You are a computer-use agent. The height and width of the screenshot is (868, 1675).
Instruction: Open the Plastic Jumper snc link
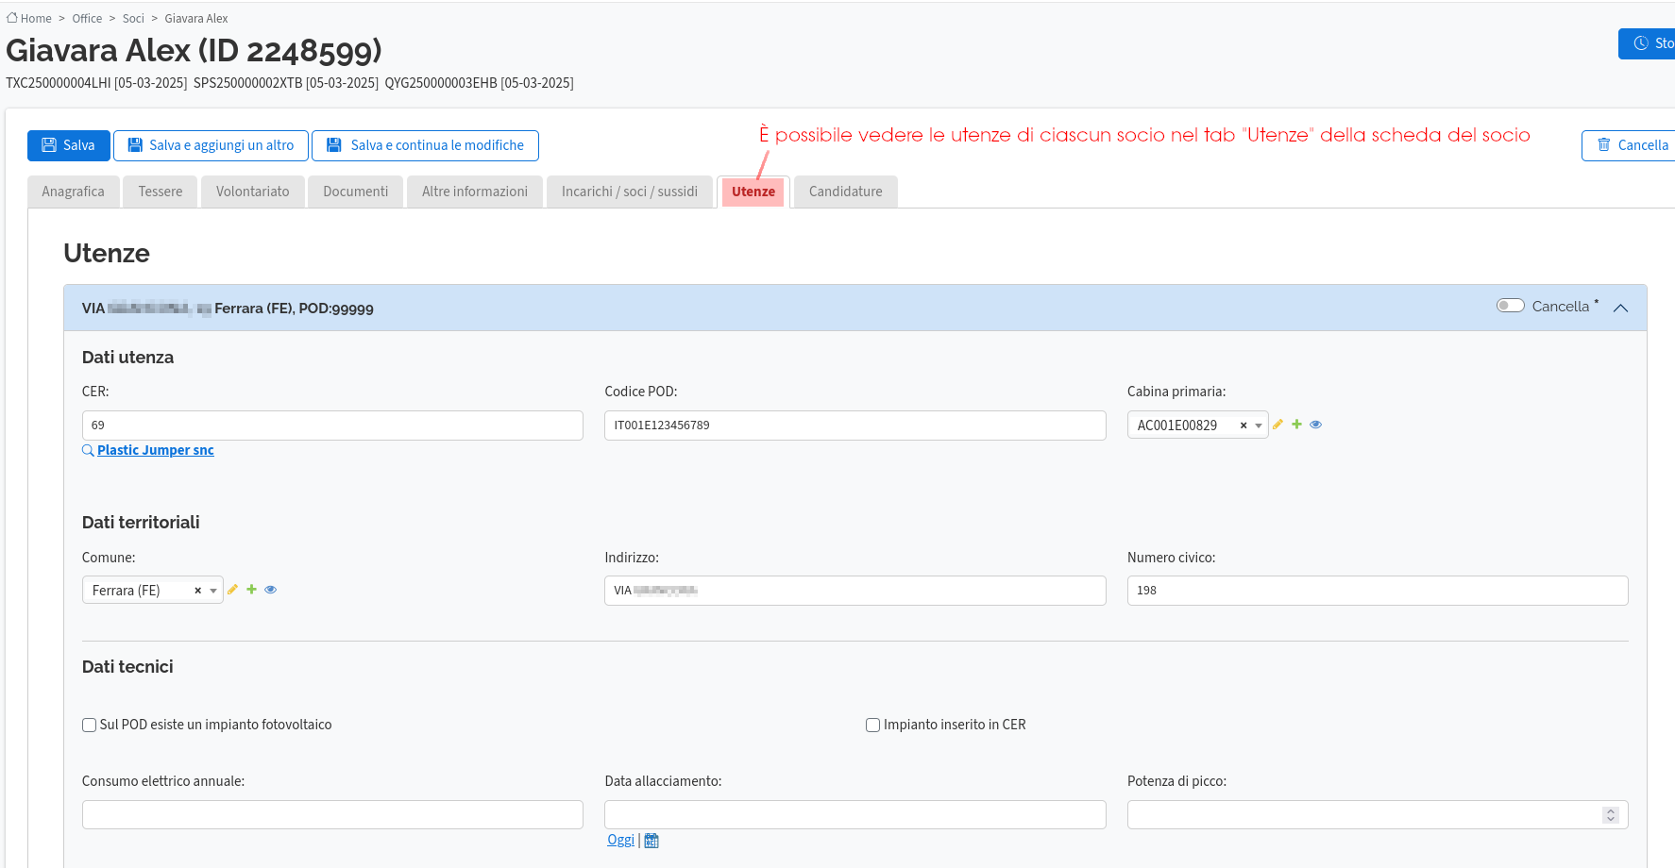[x=156, y=450]
